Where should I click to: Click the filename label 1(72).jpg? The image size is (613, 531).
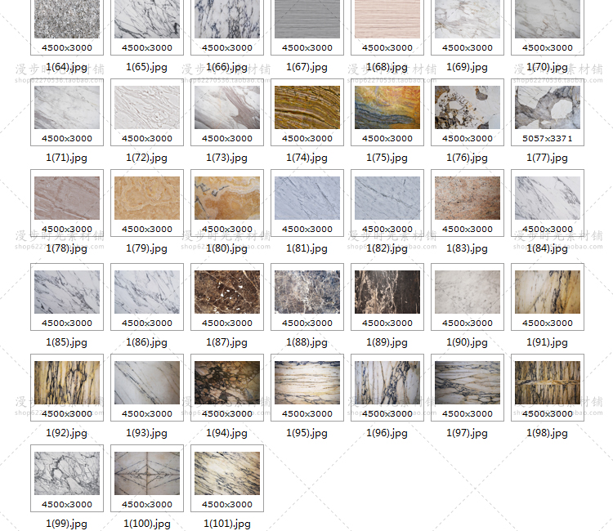coord(147,158)
